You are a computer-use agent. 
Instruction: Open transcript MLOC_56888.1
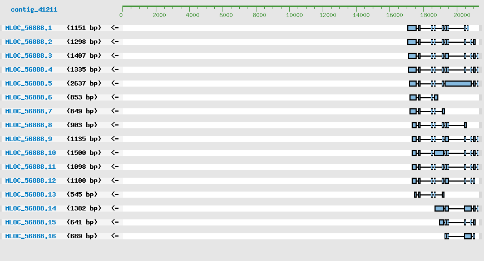click(28, 28)
